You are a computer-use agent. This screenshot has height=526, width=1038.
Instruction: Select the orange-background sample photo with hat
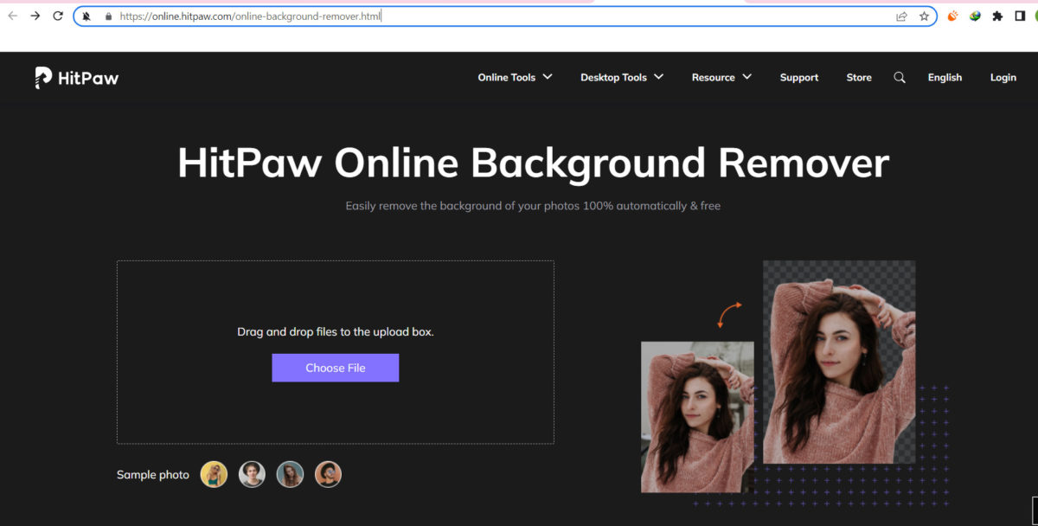(x=328, y=474)
